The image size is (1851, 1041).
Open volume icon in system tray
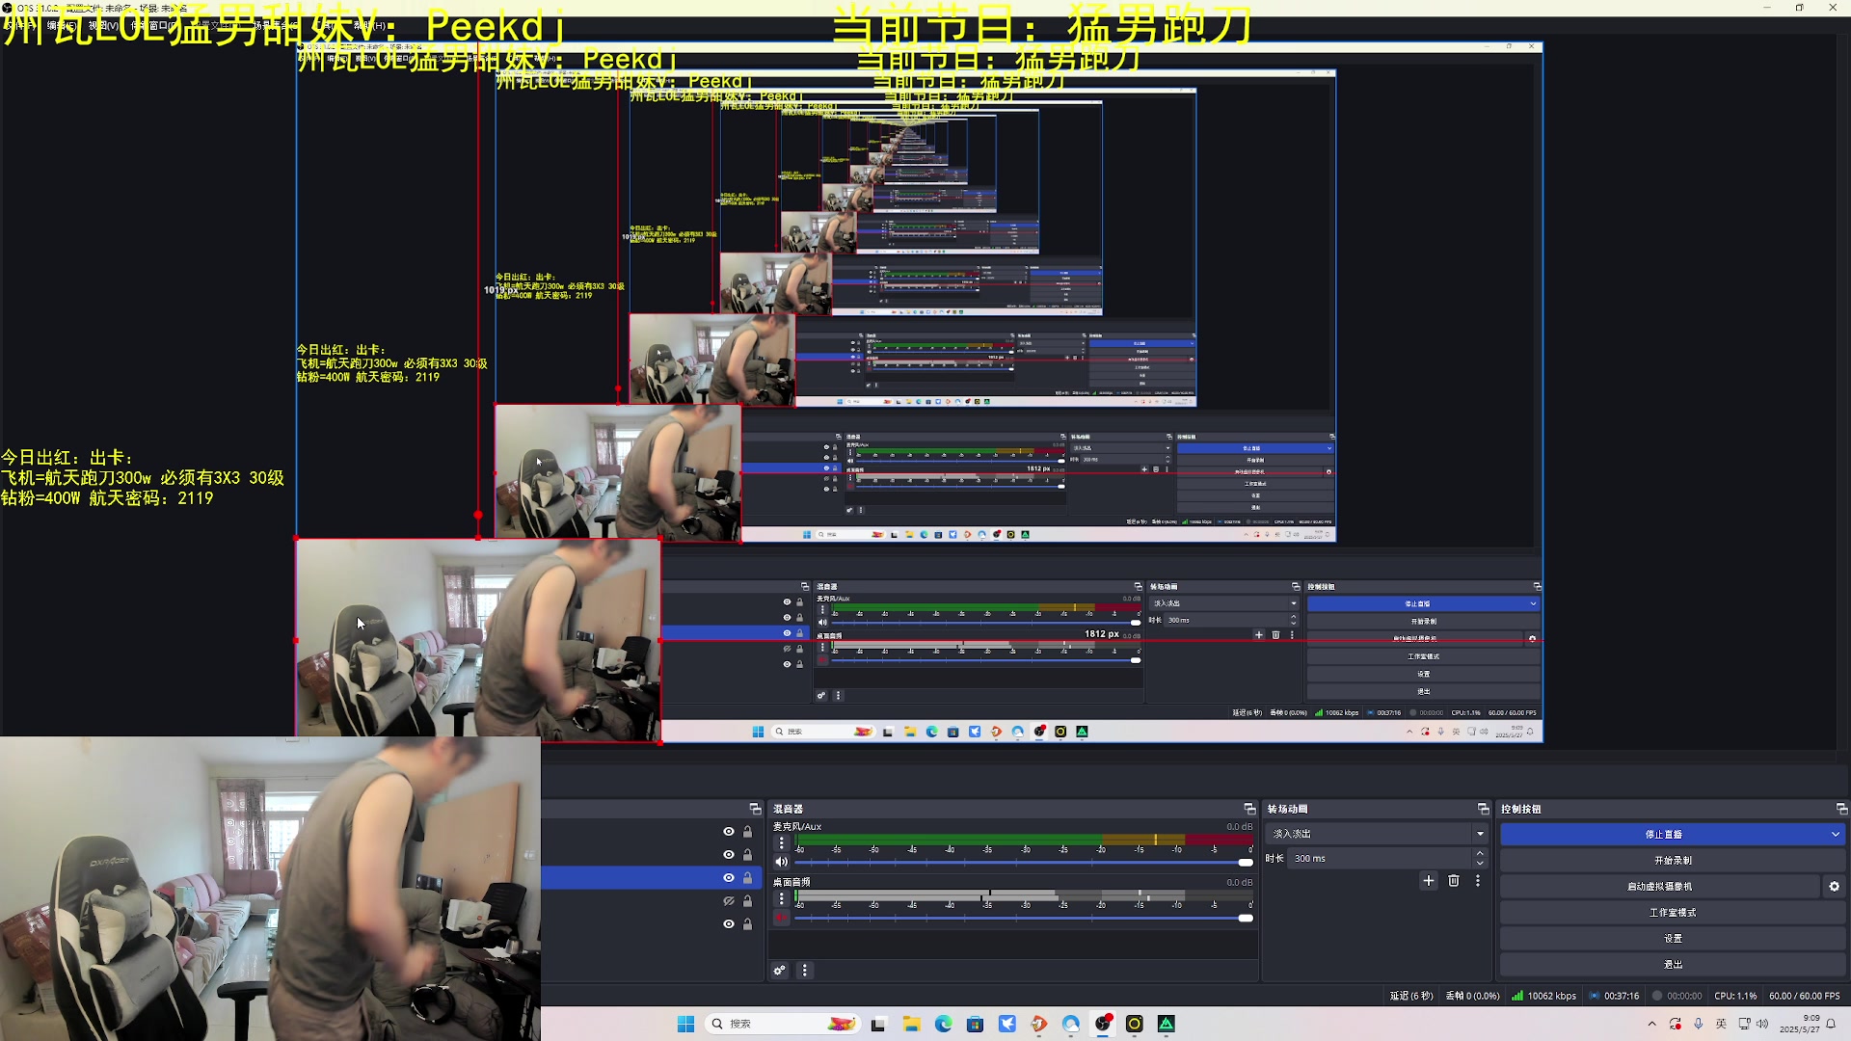pyautogui.click(x=1763, y=1024)
